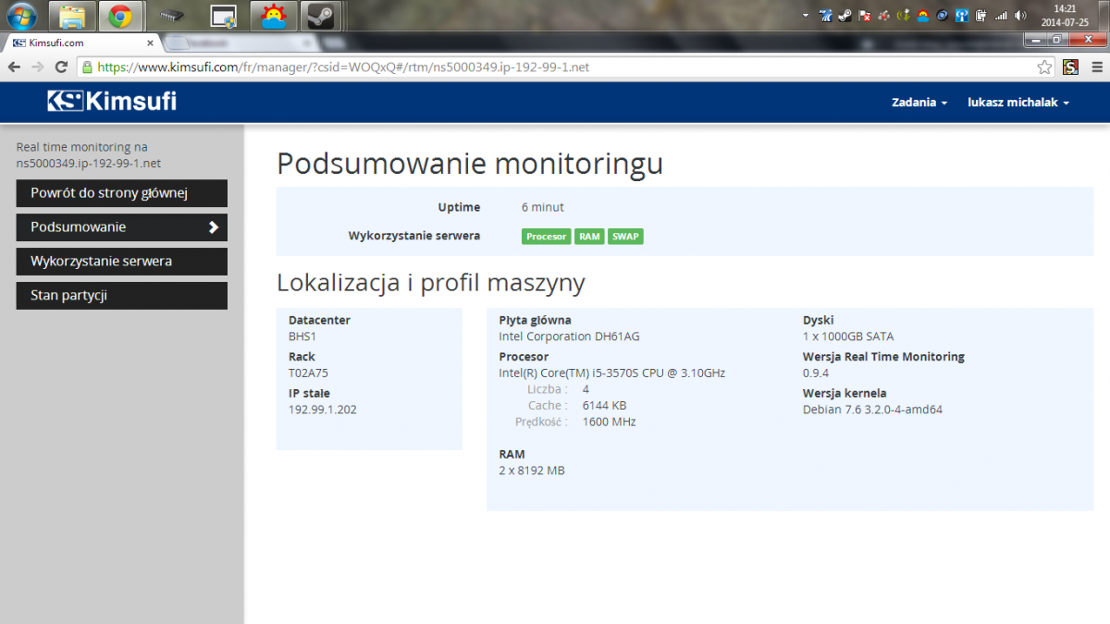Click the Lokalizacja i profil maszyny heading
1110x624 pixels.
click(431, 282)
